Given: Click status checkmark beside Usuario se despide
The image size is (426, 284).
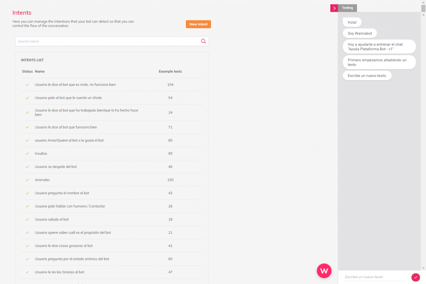Looking at the screenshot, I should [x=27, y=167].
